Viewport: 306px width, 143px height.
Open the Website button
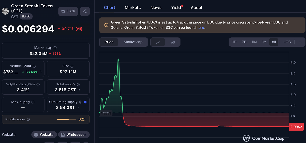click(x=44, y=135)
